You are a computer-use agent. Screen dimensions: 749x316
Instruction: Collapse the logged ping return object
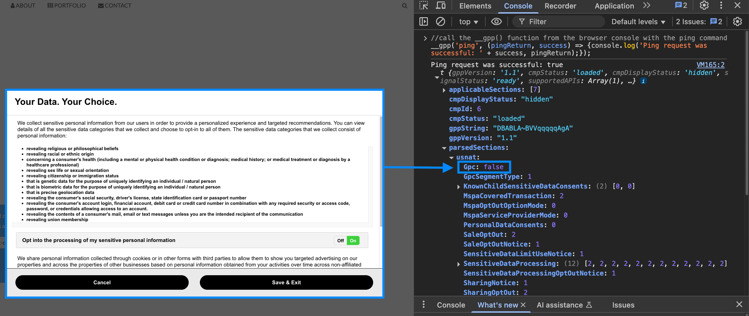437,78
